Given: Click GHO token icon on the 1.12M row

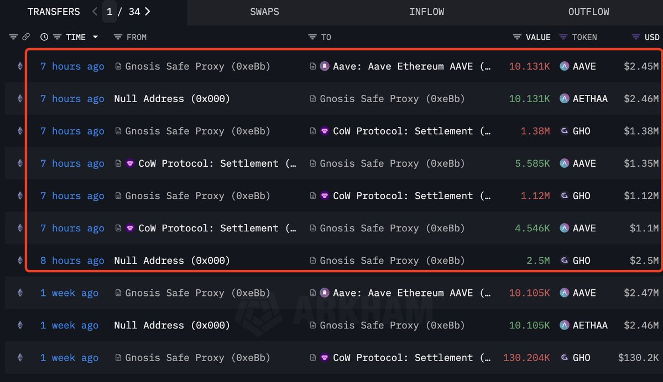Looking at the screenshot, I should 564,195.
